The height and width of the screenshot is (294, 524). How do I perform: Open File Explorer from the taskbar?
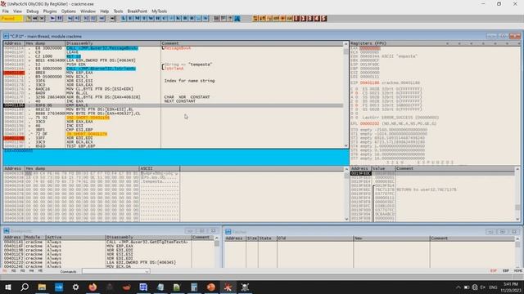click(42, 287)
